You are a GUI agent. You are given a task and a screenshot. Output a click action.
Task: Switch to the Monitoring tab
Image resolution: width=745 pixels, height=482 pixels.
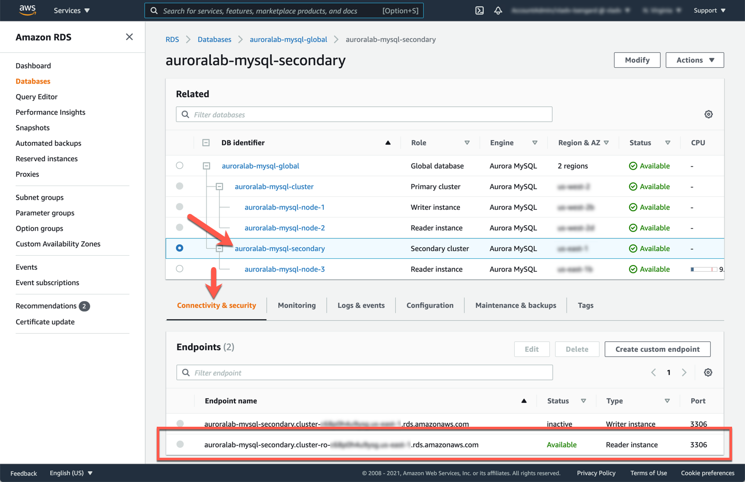point(296,305)
